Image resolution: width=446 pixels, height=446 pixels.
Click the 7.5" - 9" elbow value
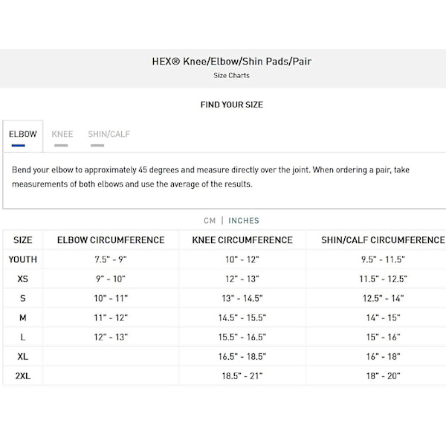111,259
